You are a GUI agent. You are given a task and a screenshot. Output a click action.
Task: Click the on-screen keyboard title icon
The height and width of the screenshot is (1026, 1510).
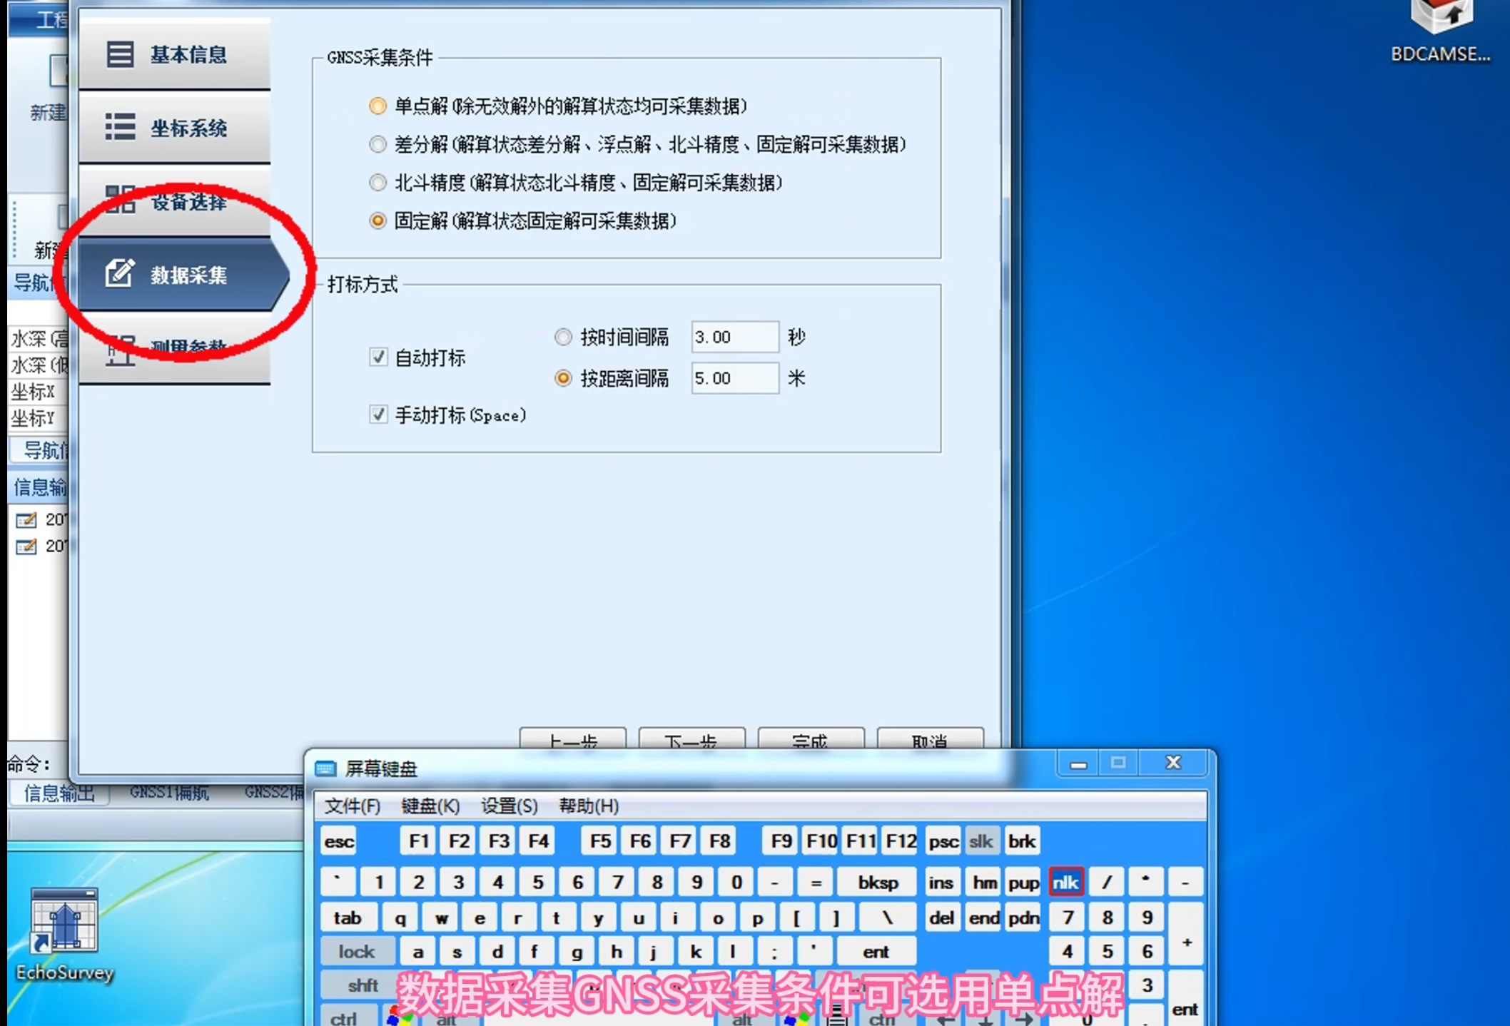325,768
